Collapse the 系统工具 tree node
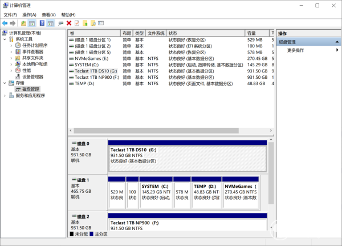Image resolution: width=342 pixels, height=246 pixels. point(5,39)
